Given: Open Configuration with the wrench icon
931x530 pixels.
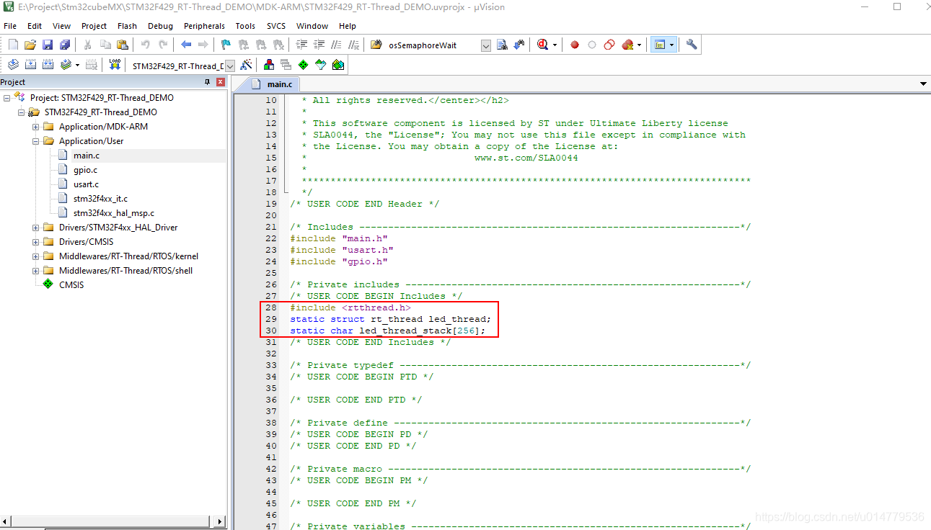Looking at the screenshot, I should (x=692, y=45).
